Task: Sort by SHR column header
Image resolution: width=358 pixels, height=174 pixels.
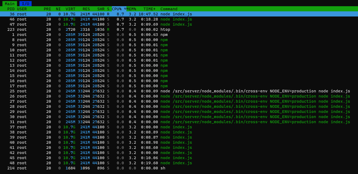Action: point(101,9)
